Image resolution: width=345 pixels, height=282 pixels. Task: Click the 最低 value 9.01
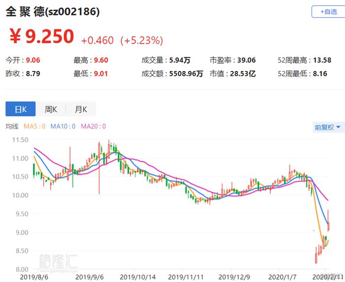(101, 73)
